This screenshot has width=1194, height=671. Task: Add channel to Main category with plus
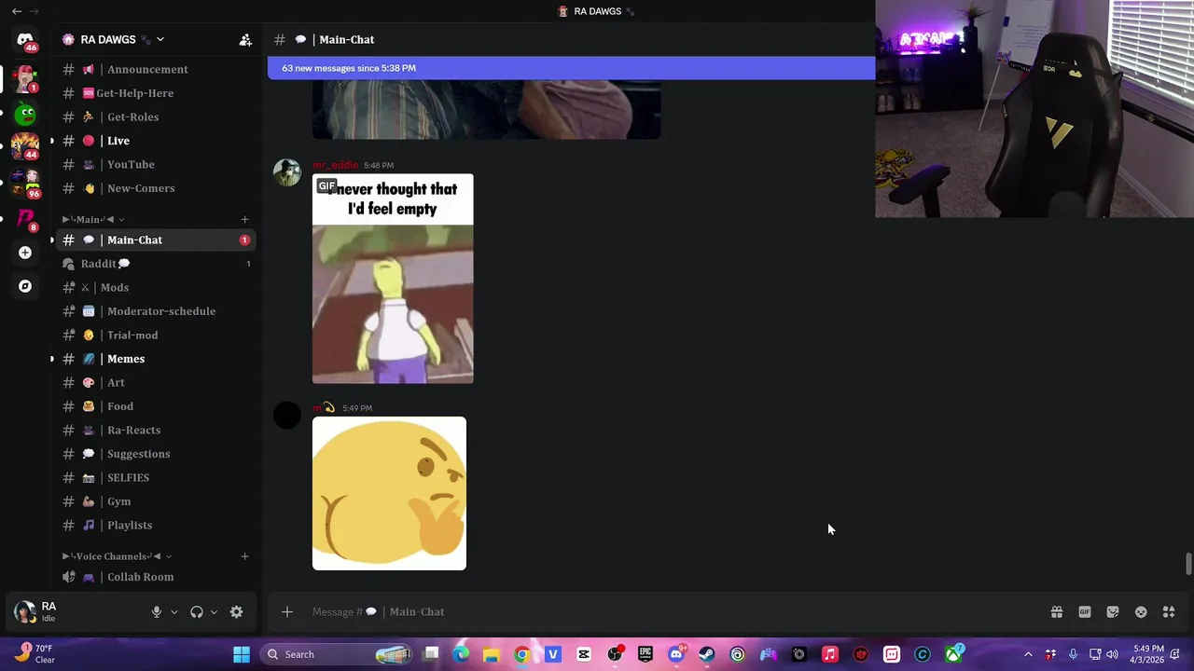tap(244, 219)
